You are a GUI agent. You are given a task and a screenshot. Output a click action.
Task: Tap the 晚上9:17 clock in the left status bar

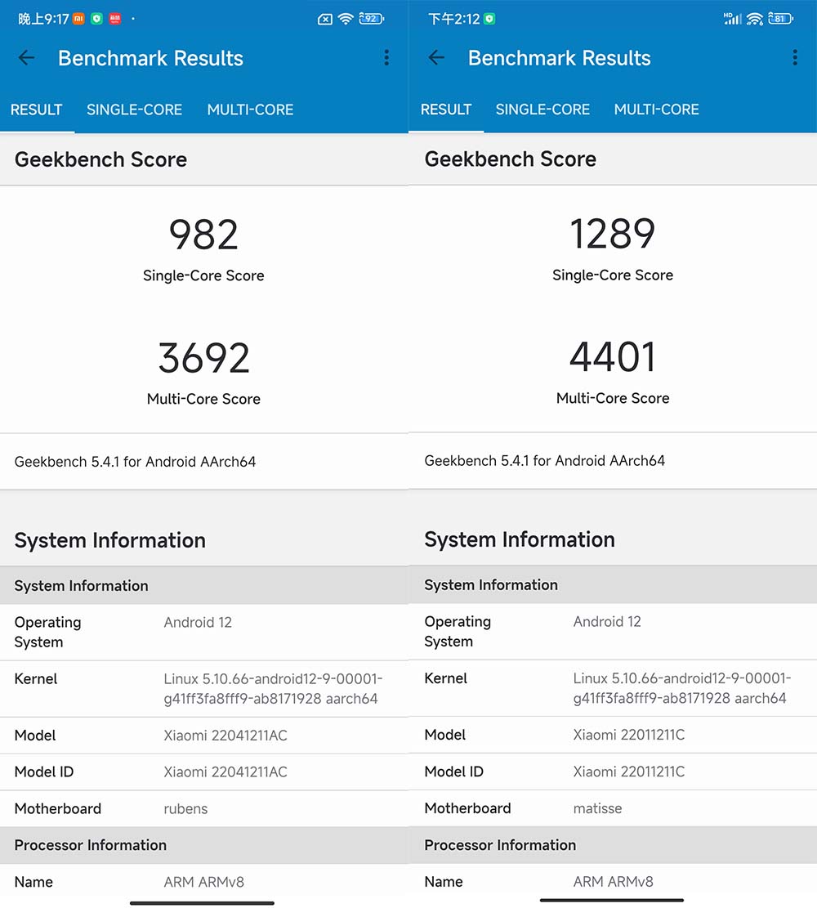[43, 19]
